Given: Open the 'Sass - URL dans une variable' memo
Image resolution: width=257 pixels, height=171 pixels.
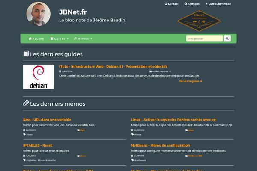Looking at the screenshot, I should [47, 120].
